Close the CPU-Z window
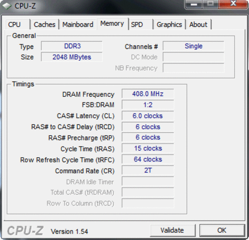Screen dimensions: 249x240 pos(233,4)
